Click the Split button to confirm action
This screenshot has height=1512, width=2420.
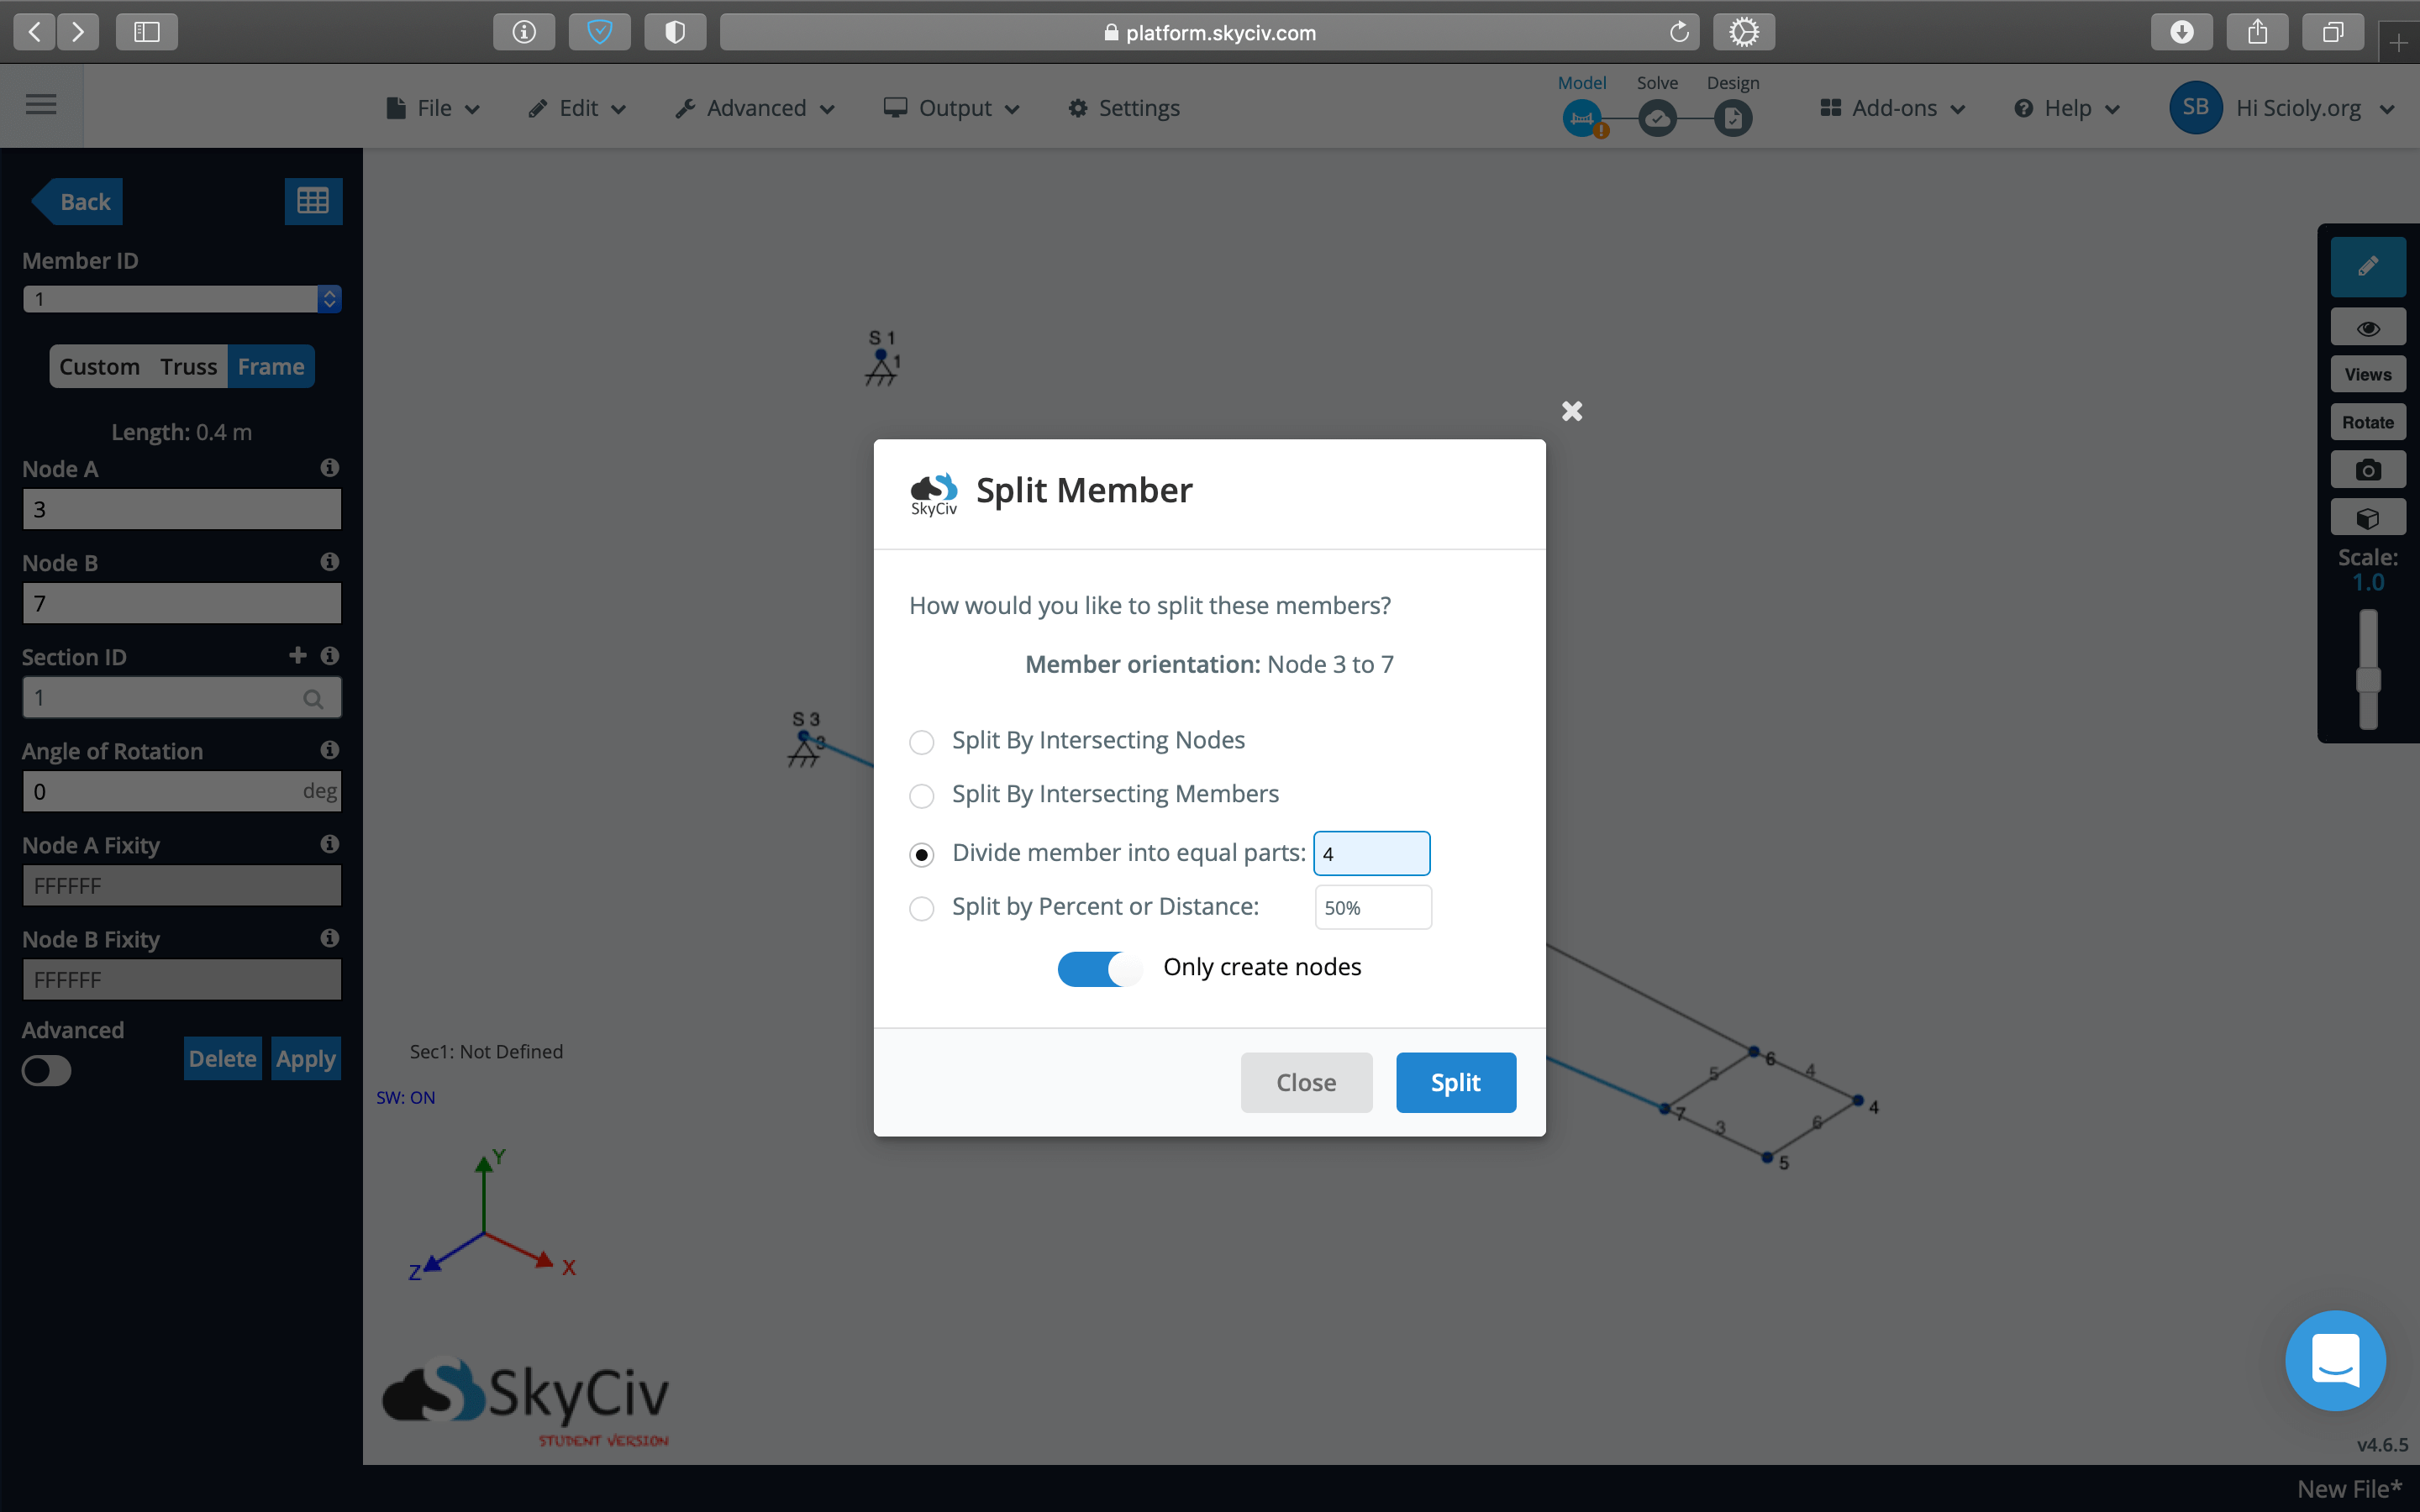click(x=1453, y=1082)
